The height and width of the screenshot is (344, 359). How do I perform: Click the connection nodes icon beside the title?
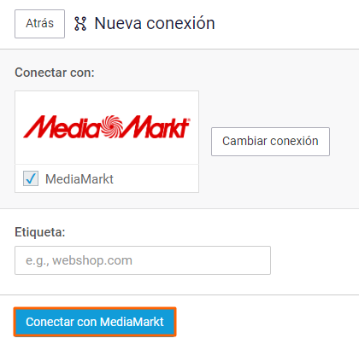(80, 24)
